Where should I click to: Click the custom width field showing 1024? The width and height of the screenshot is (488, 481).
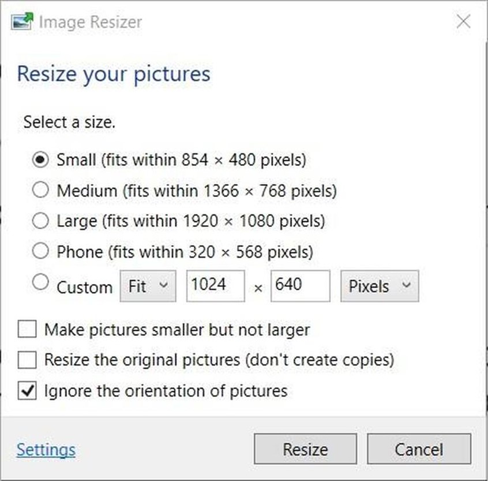pyautogui.click(x=216, y=286)
